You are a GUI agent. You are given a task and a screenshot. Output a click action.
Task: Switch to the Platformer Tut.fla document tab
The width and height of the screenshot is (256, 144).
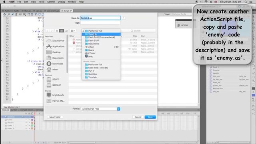point(11,11)
